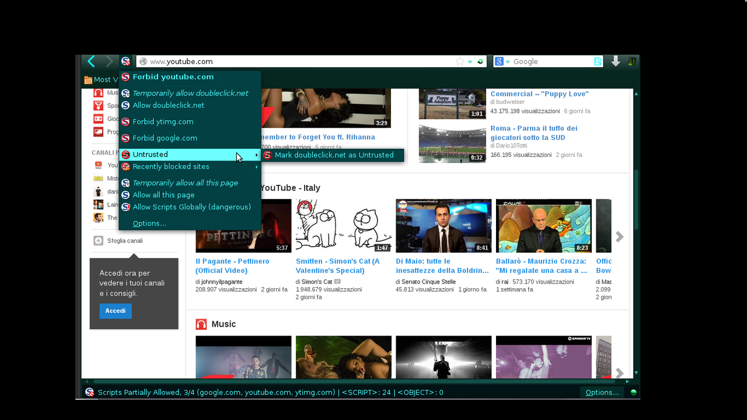Viewport: 747px width, 420px height.
Task: Click the browser forward arrow
Action: (109, 61)
